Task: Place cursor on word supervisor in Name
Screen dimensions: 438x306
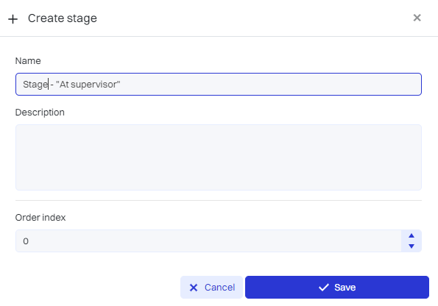Action: coord(94,85)
